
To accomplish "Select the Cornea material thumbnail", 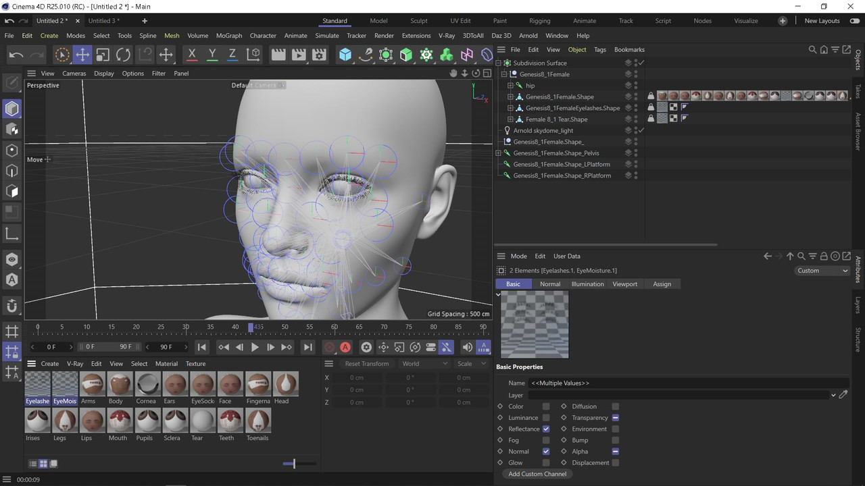I will click(x=147, y=388).
